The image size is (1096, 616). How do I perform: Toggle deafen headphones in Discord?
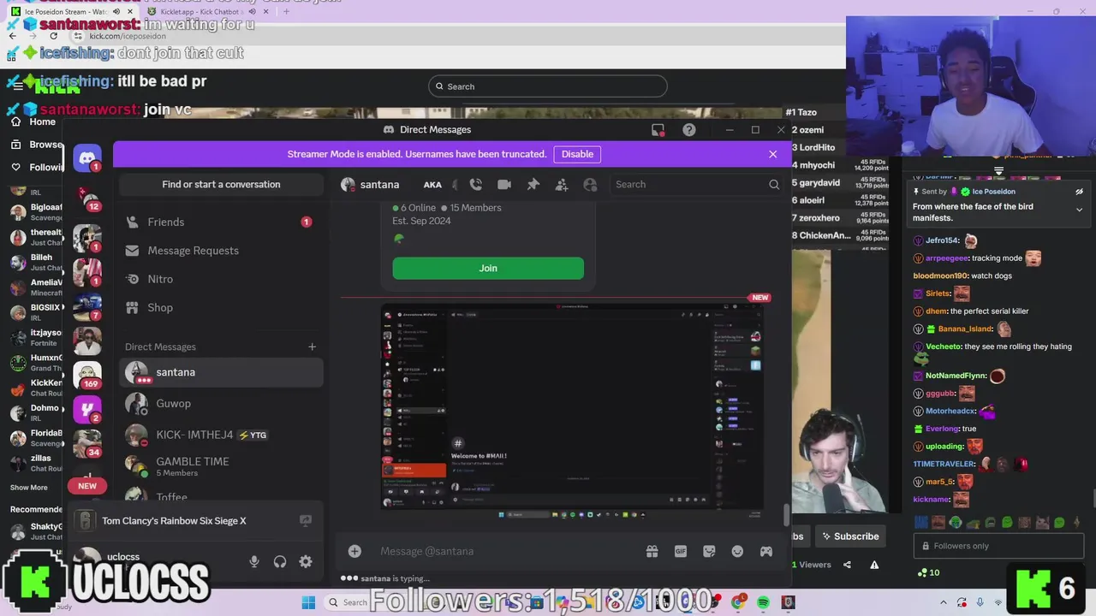pyautogui.click(x=280, y=561)
